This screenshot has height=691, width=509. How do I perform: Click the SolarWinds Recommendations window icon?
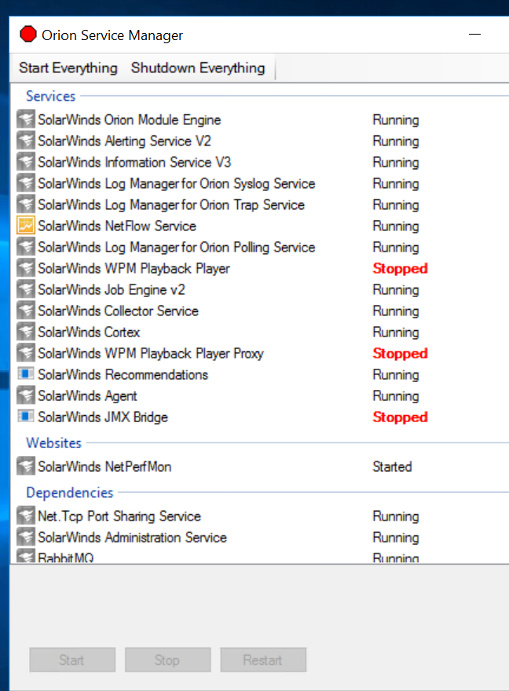click(x=26, y=373)
